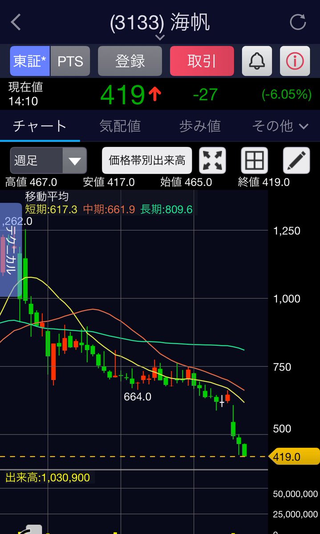Tap the 中期:661.9 moving average label

pyautogui.click(x=109, y=209)
